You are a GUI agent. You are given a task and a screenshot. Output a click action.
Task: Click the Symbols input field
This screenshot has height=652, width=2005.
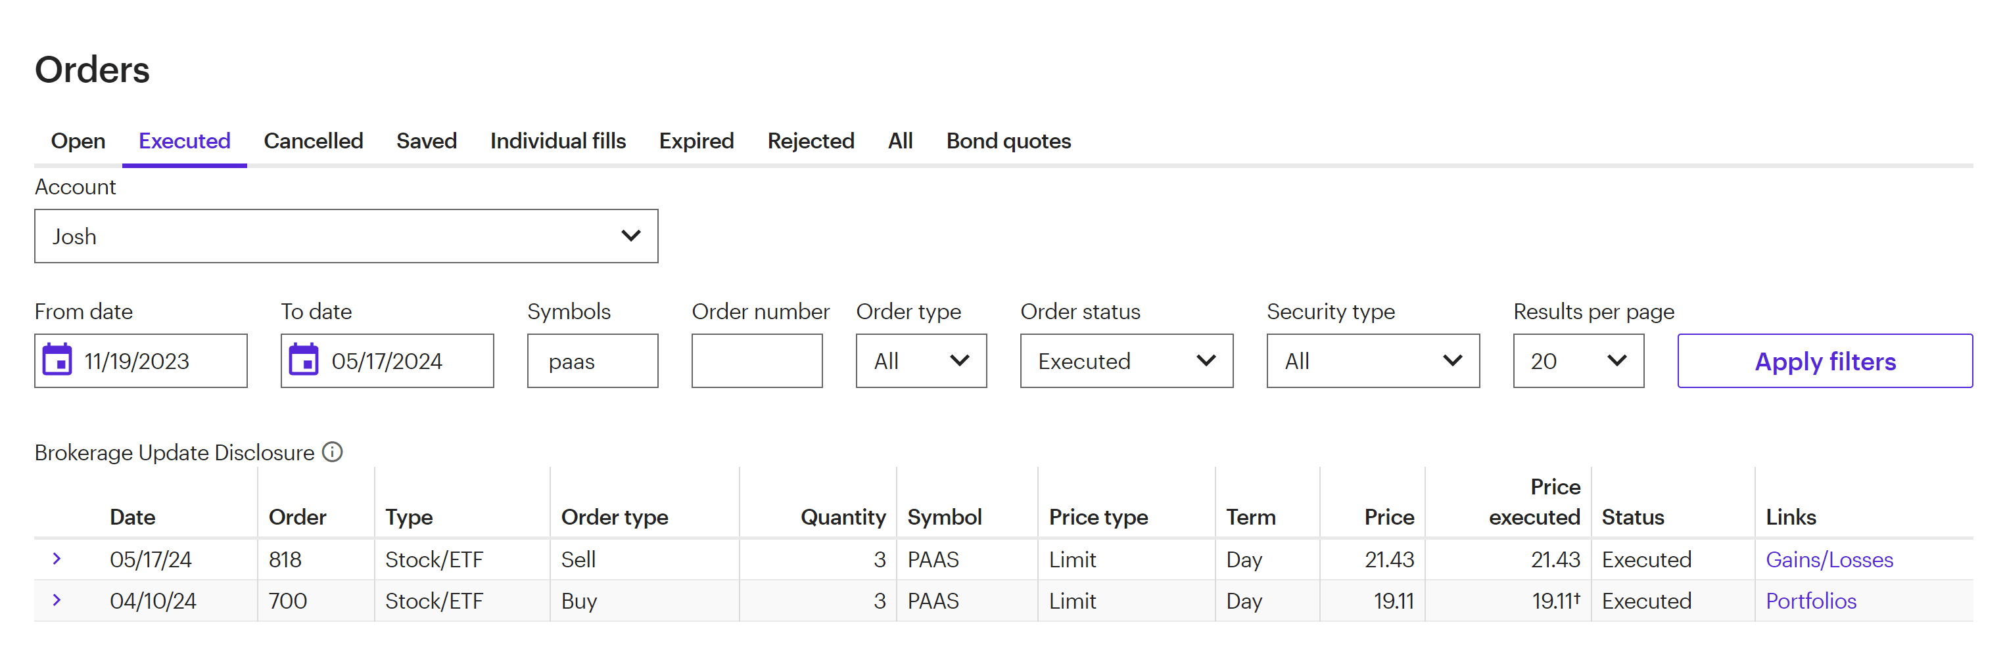pos(592,360)
